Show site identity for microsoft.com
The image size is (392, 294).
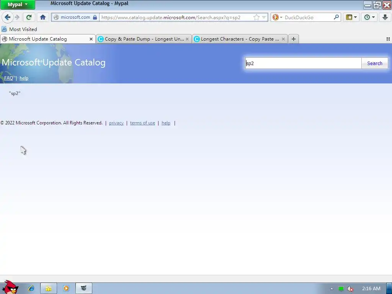[75, 17]
